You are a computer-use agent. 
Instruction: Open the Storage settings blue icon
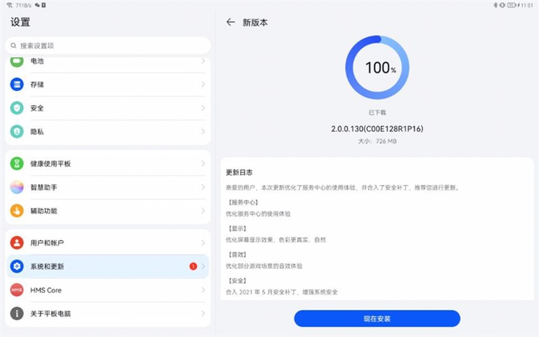(x=16, y=84)
